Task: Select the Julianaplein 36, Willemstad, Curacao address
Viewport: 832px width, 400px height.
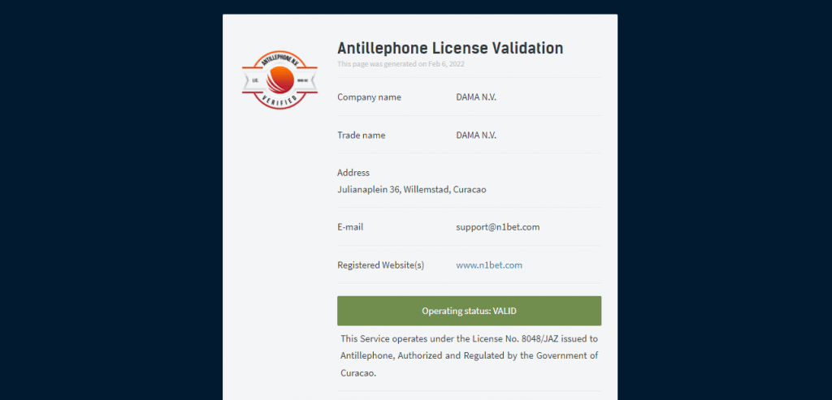Action: coord(412,189)
